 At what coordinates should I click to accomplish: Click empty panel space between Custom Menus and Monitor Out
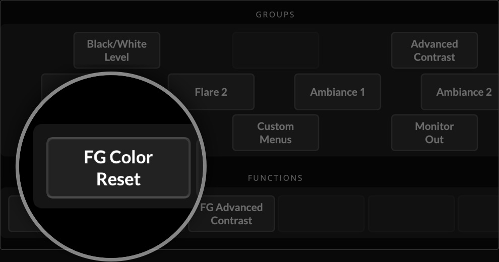pos(355,133)
